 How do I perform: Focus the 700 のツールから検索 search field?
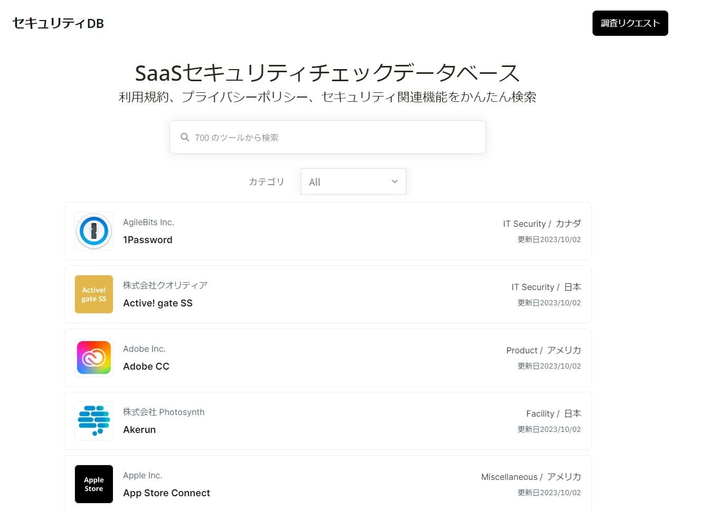327,137
